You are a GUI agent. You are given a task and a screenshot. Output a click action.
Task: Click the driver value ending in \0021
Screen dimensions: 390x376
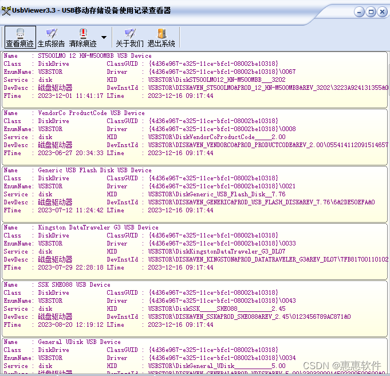click(222, 186)
